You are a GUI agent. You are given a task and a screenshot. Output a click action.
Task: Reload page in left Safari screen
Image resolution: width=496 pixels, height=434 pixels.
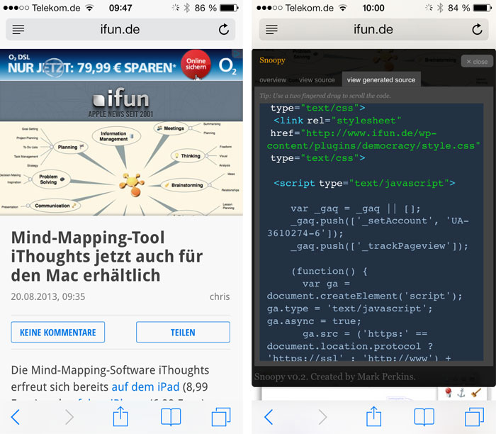tap(224, 29)
